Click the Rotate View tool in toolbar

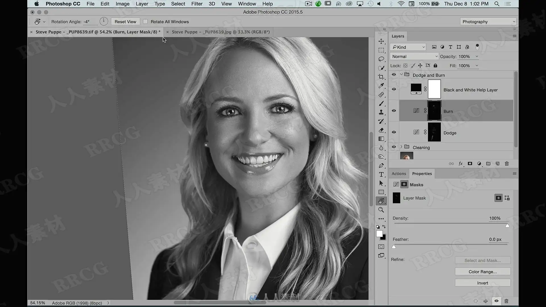tap(381, 201)
